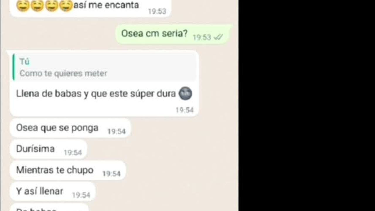Select the green 'Osea cm seria?' sent bubble
The width and height of the screenshot is (375, 211).
pyautogui.click(x=173, y=34)
